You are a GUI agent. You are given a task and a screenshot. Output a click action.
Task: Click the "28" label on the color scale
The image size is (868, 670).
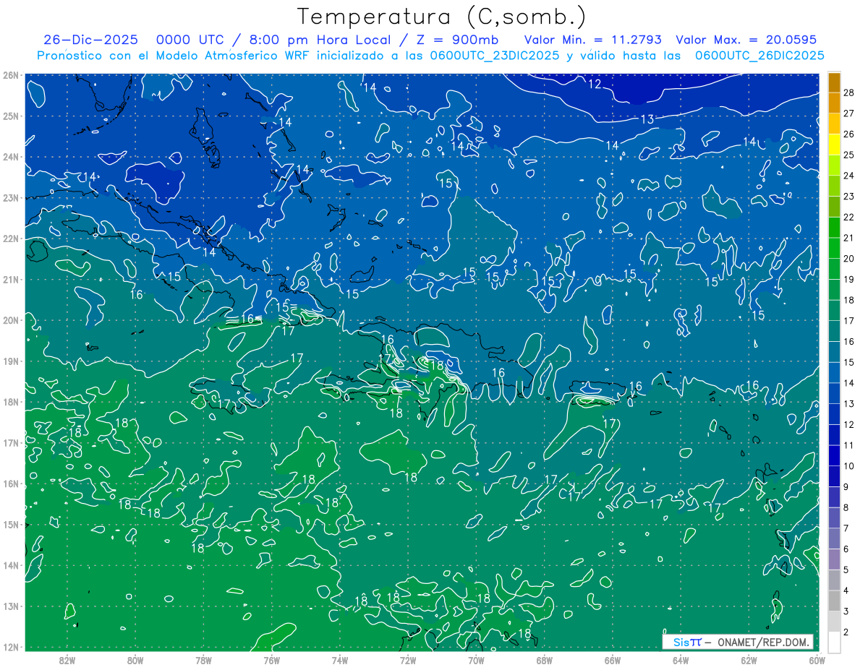pyautogui.click(x=848, y=93)
